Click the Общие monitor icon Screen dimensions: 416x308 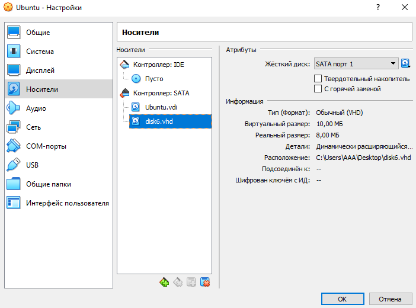[13, 33]
